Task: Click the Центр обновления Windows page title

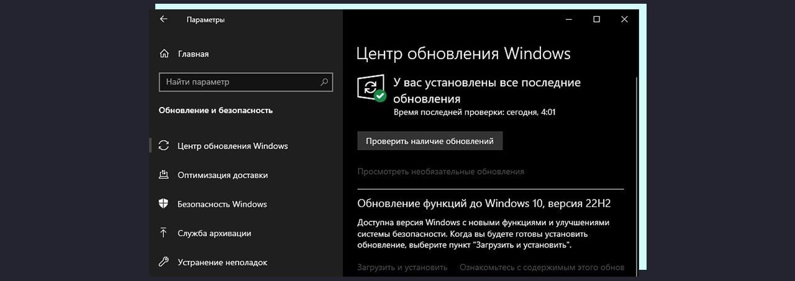Action: tap(463, 53)
